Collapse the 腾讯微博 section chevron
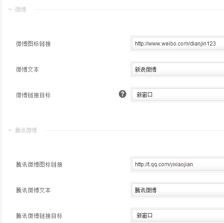 10,130
